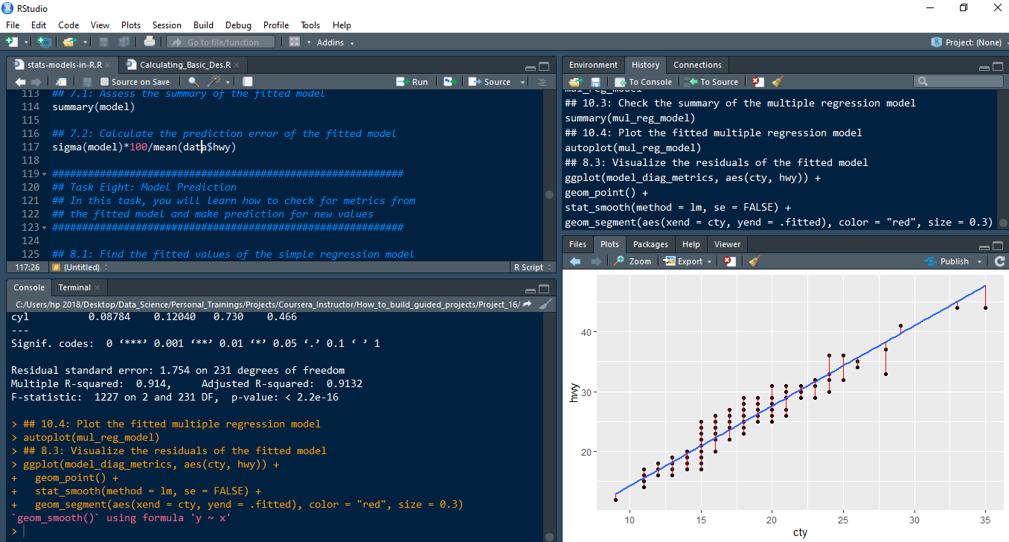Refresh the current plot in Plots pane

point(999,261)
